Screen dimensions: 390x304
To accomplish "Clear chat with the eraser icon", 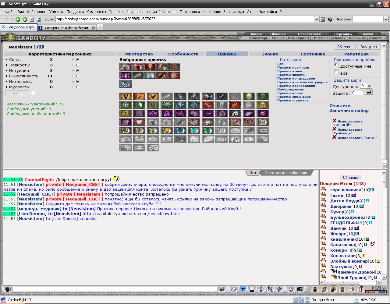I will [234, 289].
